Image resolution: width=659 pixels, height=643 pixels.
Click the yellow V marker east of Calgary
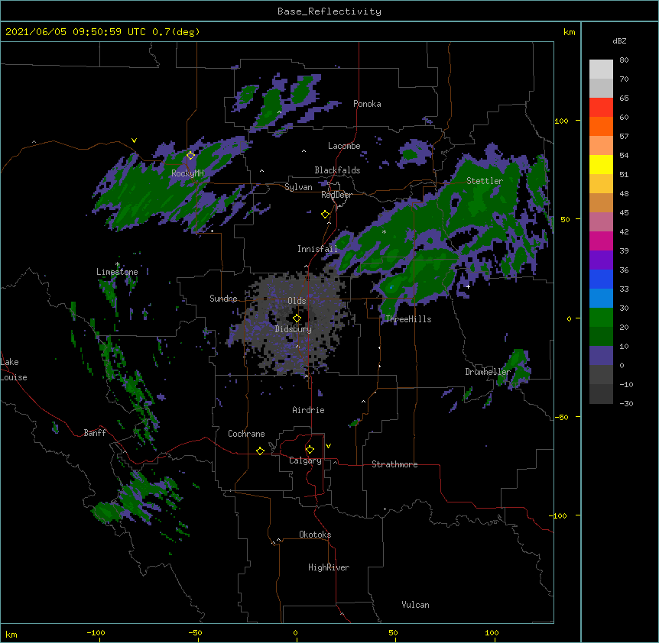pyautogui.click(x=328, y=446)
